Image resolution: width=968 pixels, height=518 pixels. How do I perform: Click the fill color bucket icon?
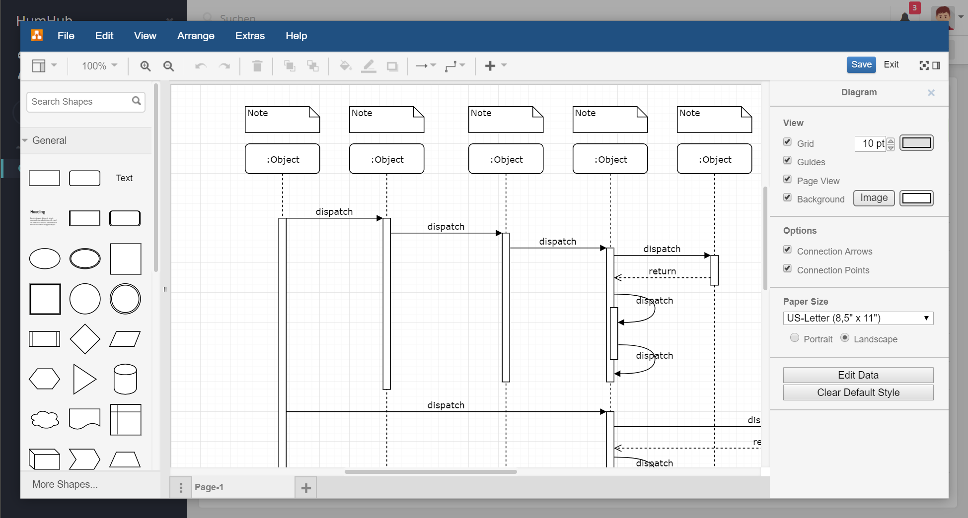click(345, 66)
